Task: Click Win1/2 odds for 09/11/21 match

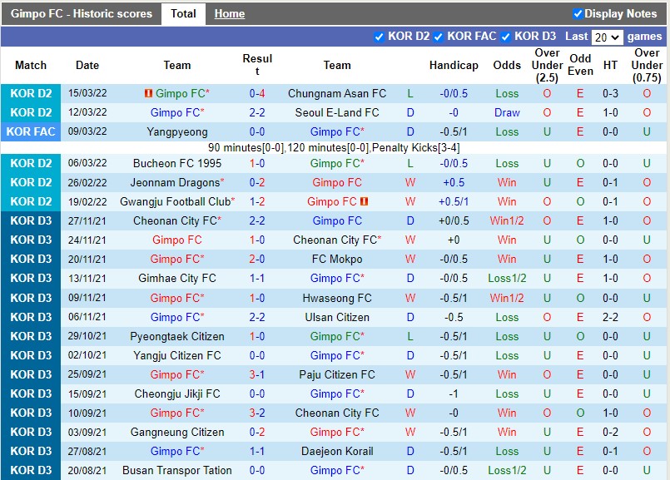Action: coord(507,298)
